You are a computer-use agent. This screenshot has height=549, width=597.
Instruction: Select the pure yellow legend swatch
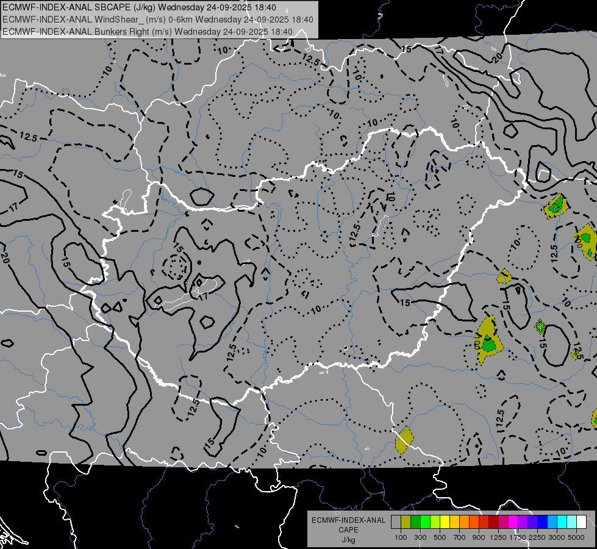[x=445, y=522]
